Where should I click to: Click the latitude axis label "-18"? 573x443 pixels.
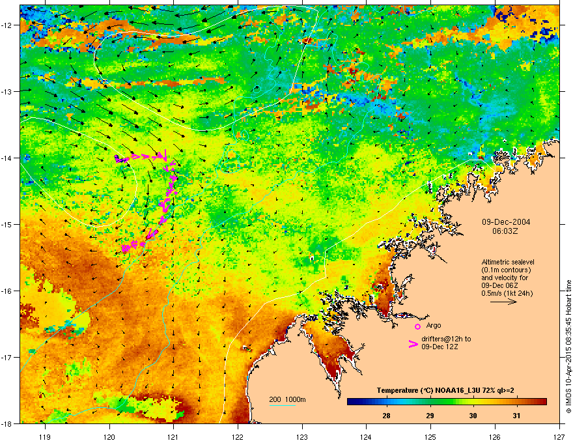[6, 423]
